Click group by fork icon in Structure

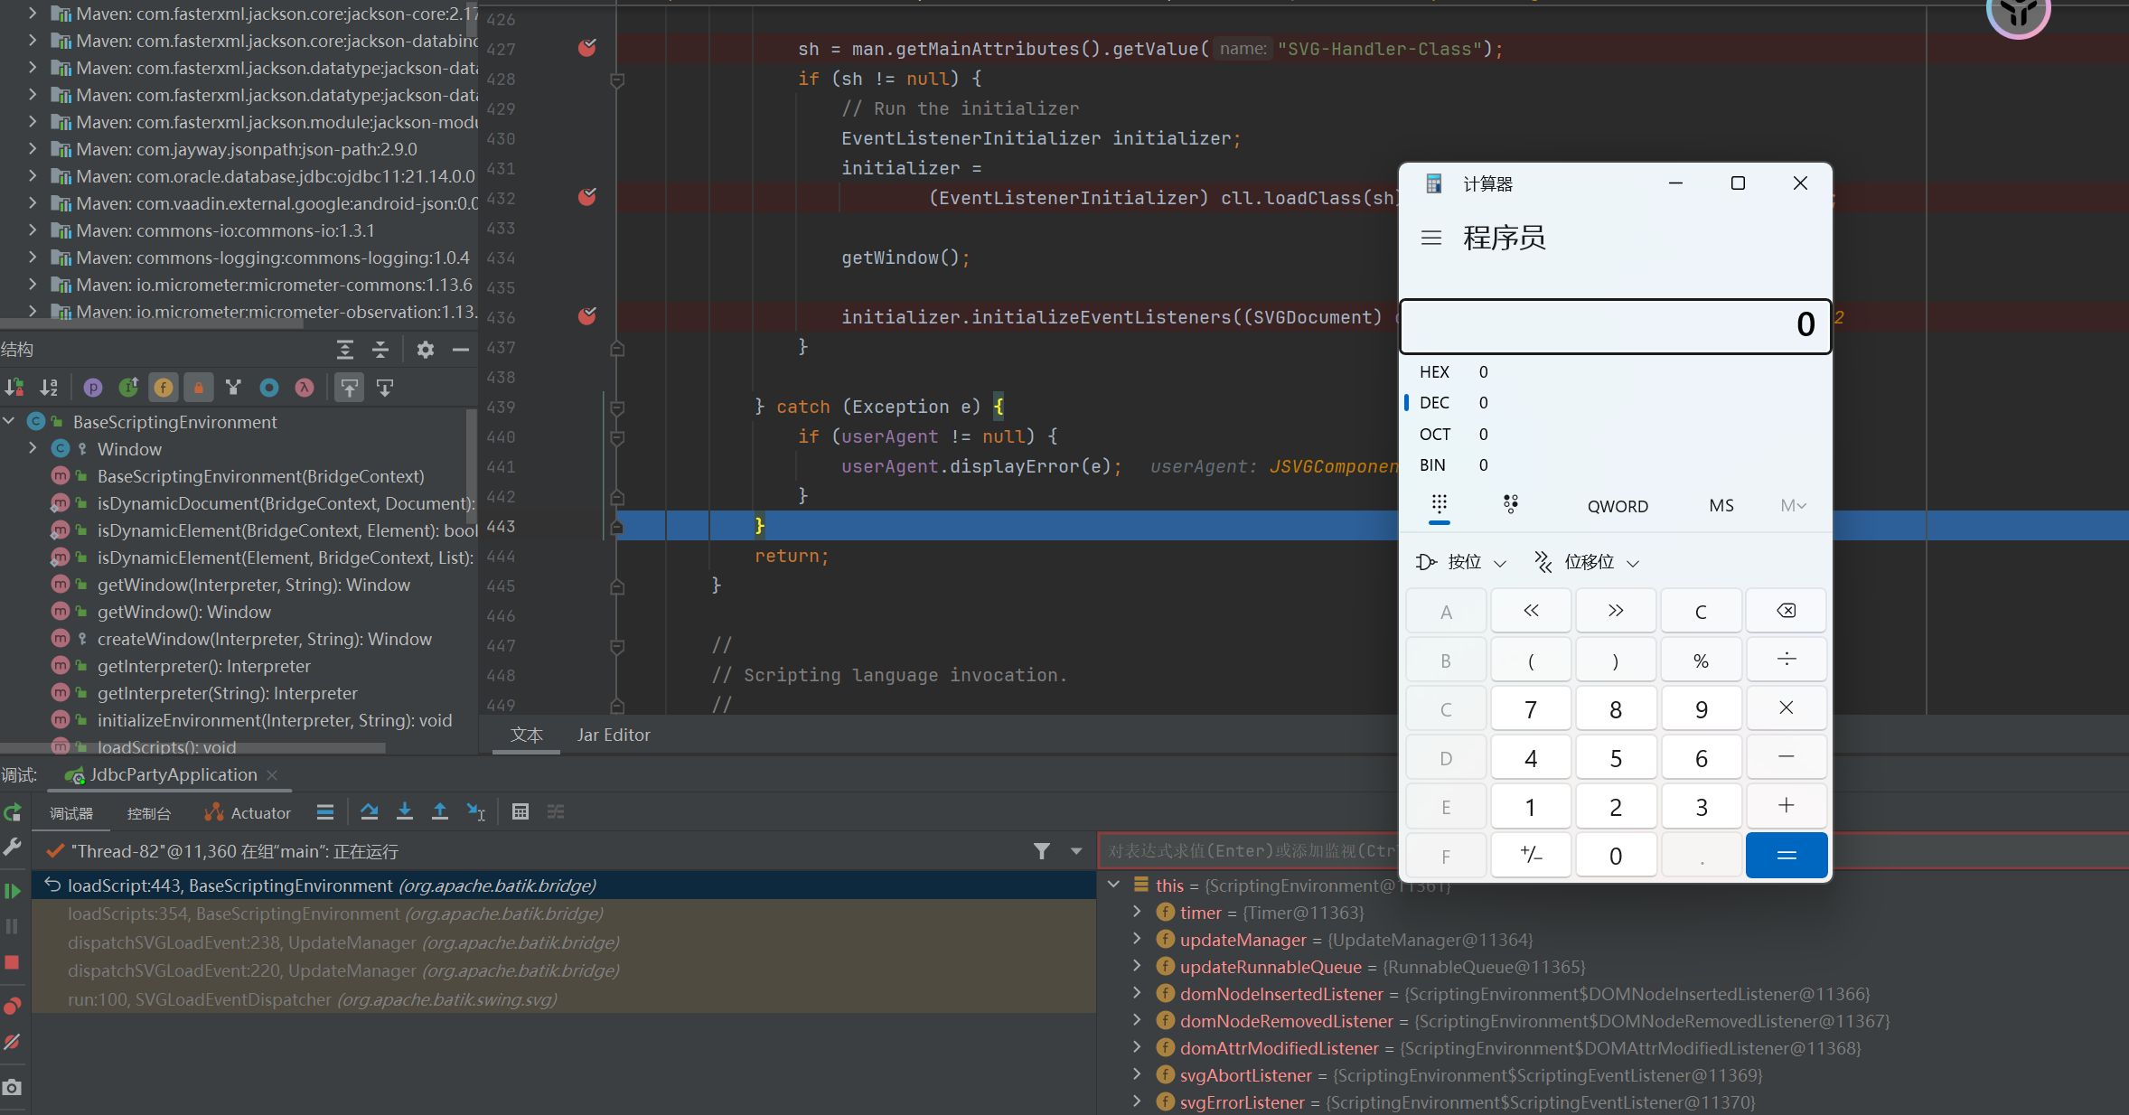point(234,388)
